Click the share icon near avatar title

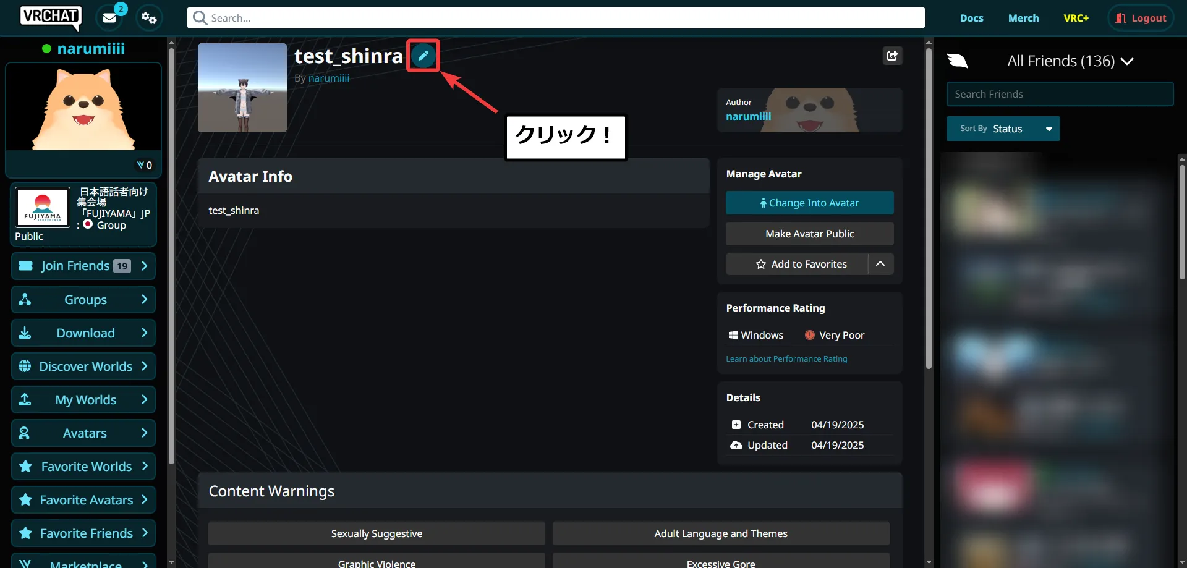[892, 56]
